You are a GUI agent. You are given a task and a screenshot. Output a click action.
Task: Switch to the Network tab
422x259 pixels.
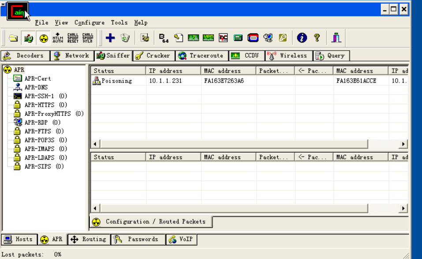click(72, 56)
